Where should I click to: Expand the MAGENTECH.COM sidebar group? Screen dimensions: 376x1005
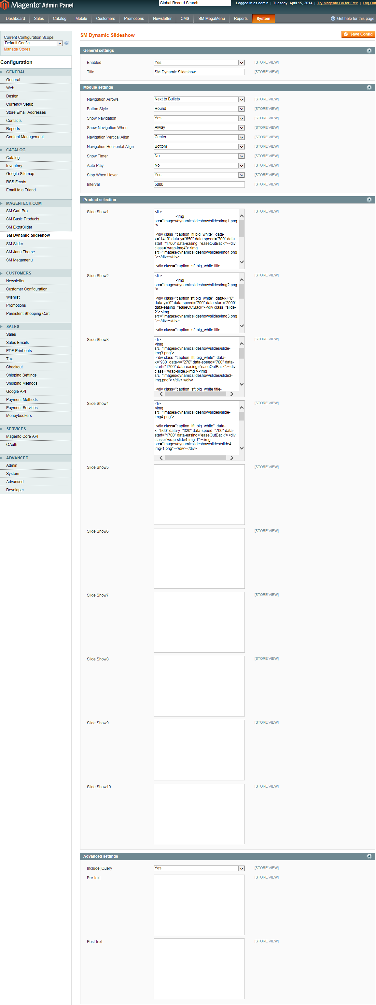(x=36, y=203)
